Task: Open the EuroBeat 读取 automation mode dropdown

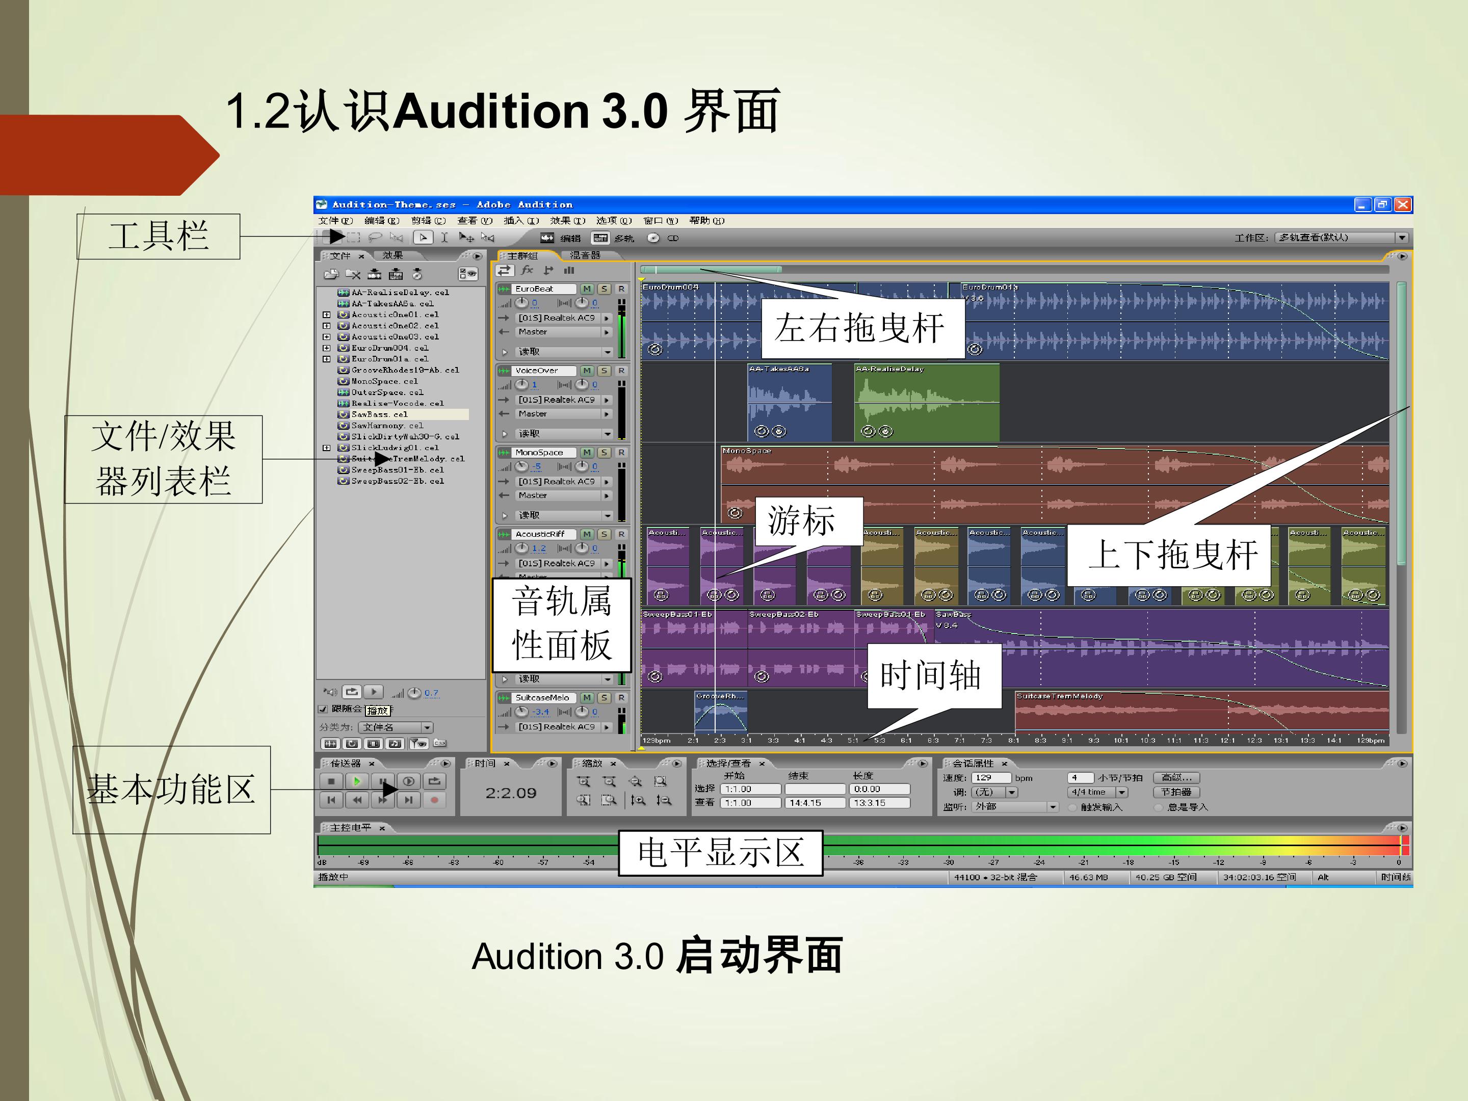Action: pyautogui.click(x=608, y=352)
